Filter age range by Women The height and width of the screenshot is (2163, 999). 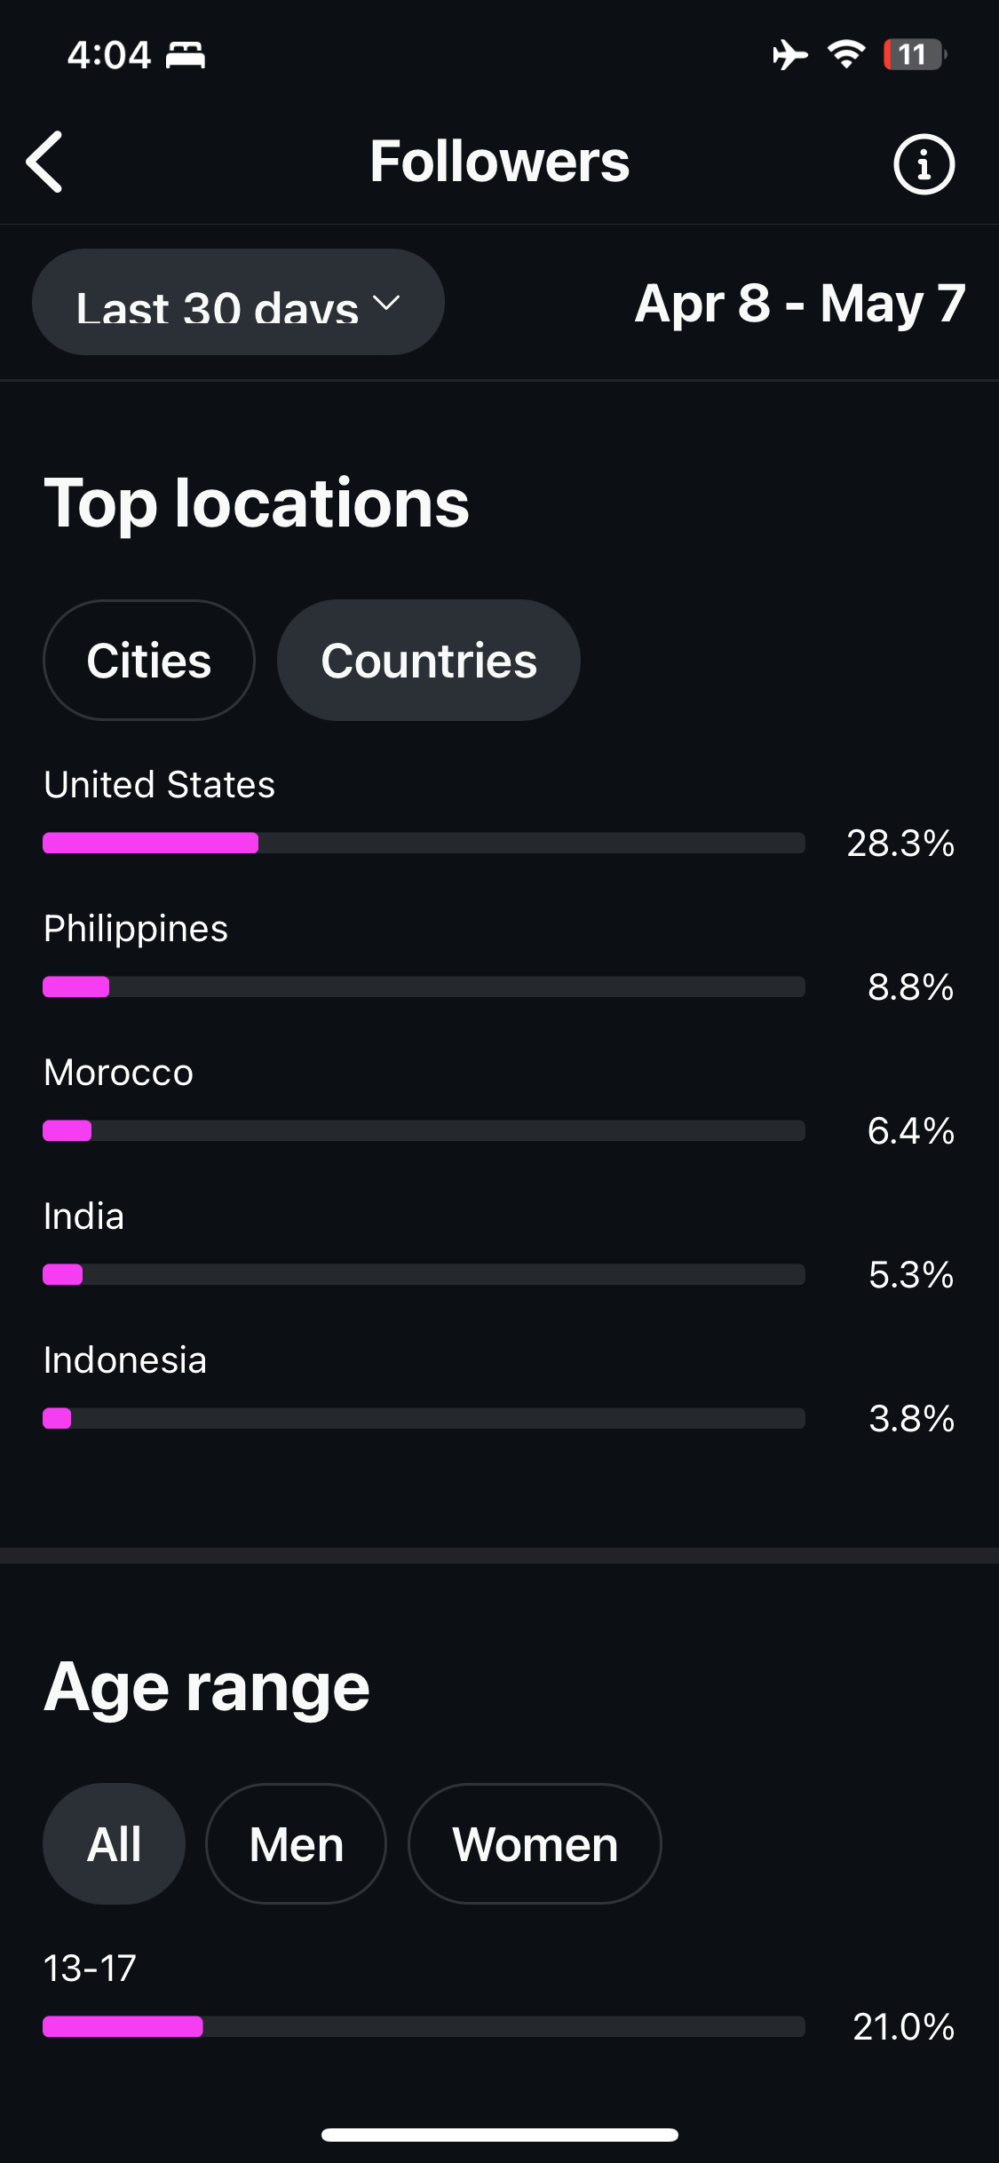(535, 1844)
